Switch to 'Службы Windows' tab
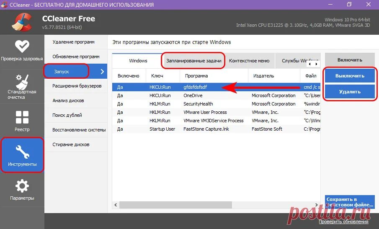379x229 pixels. coord(298,61)
